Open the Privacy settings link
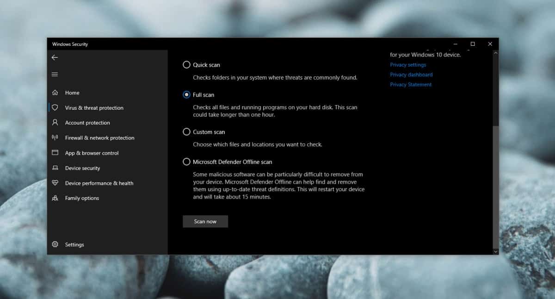The width and height of the screenshot is (555, 299). click(408, 65)
